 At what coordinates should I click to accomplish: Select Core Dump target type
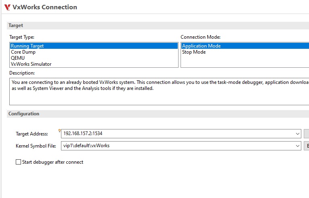(x=94, y=52)
